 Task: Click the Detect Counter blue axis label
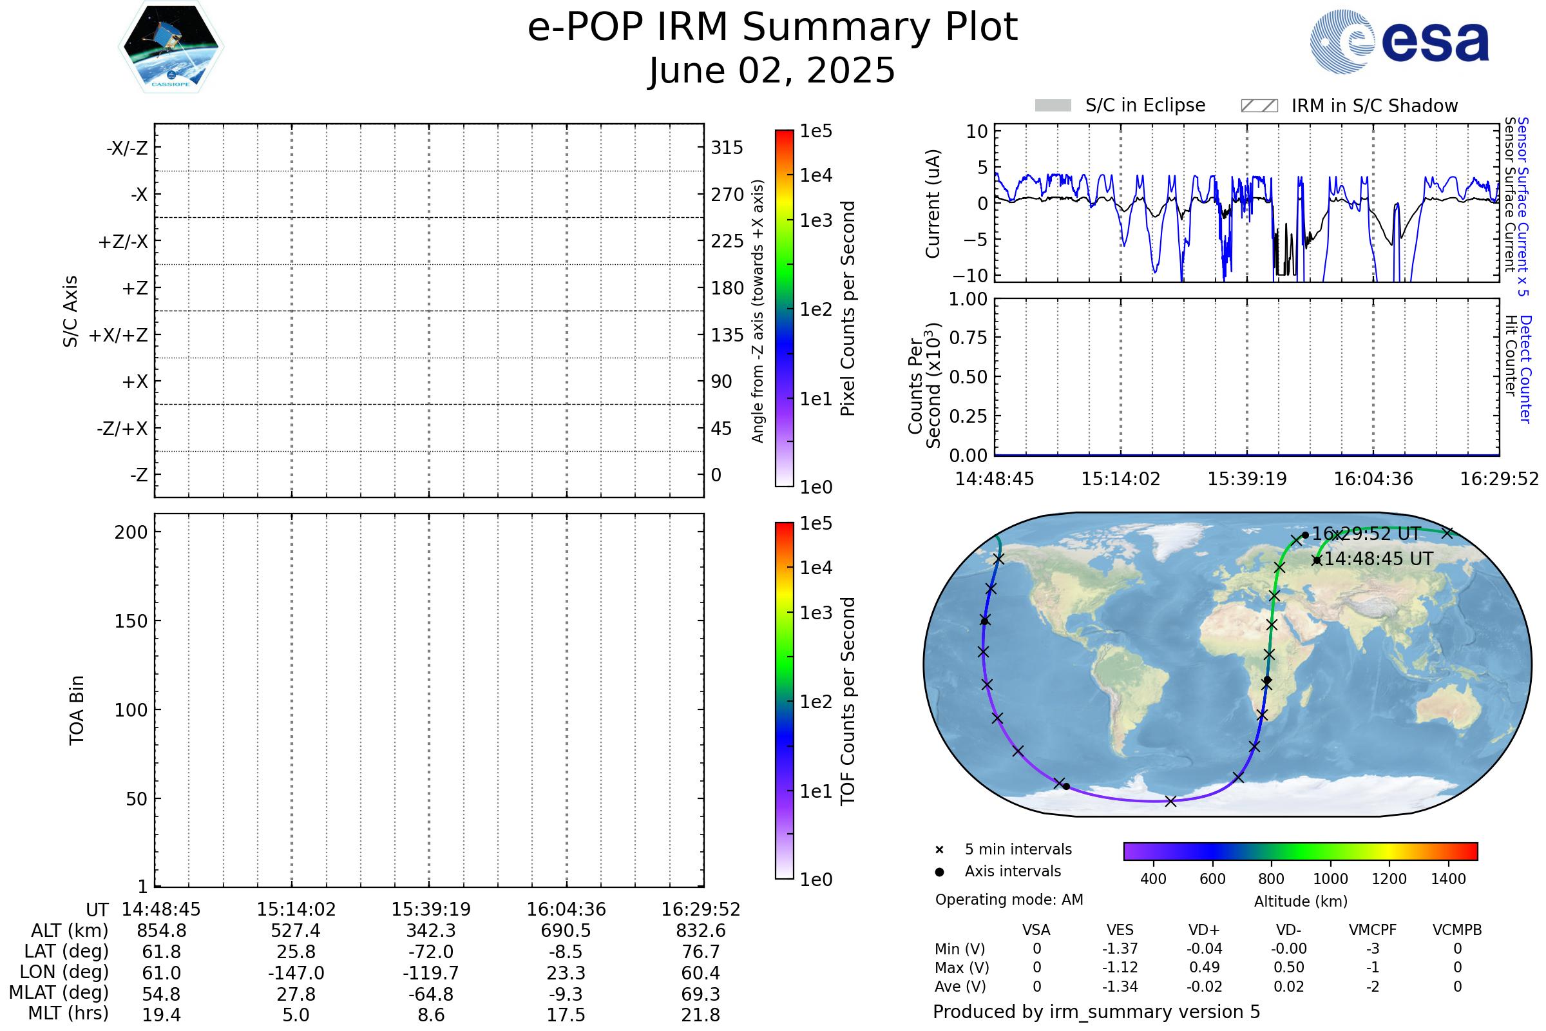pos(1525,369)
